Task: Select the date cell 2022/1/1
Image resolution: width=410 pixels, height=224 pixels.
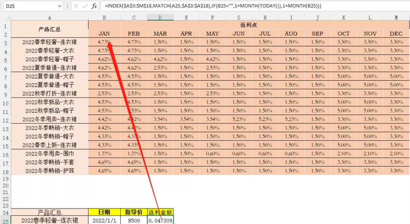Action: click(x=104, y=220)
